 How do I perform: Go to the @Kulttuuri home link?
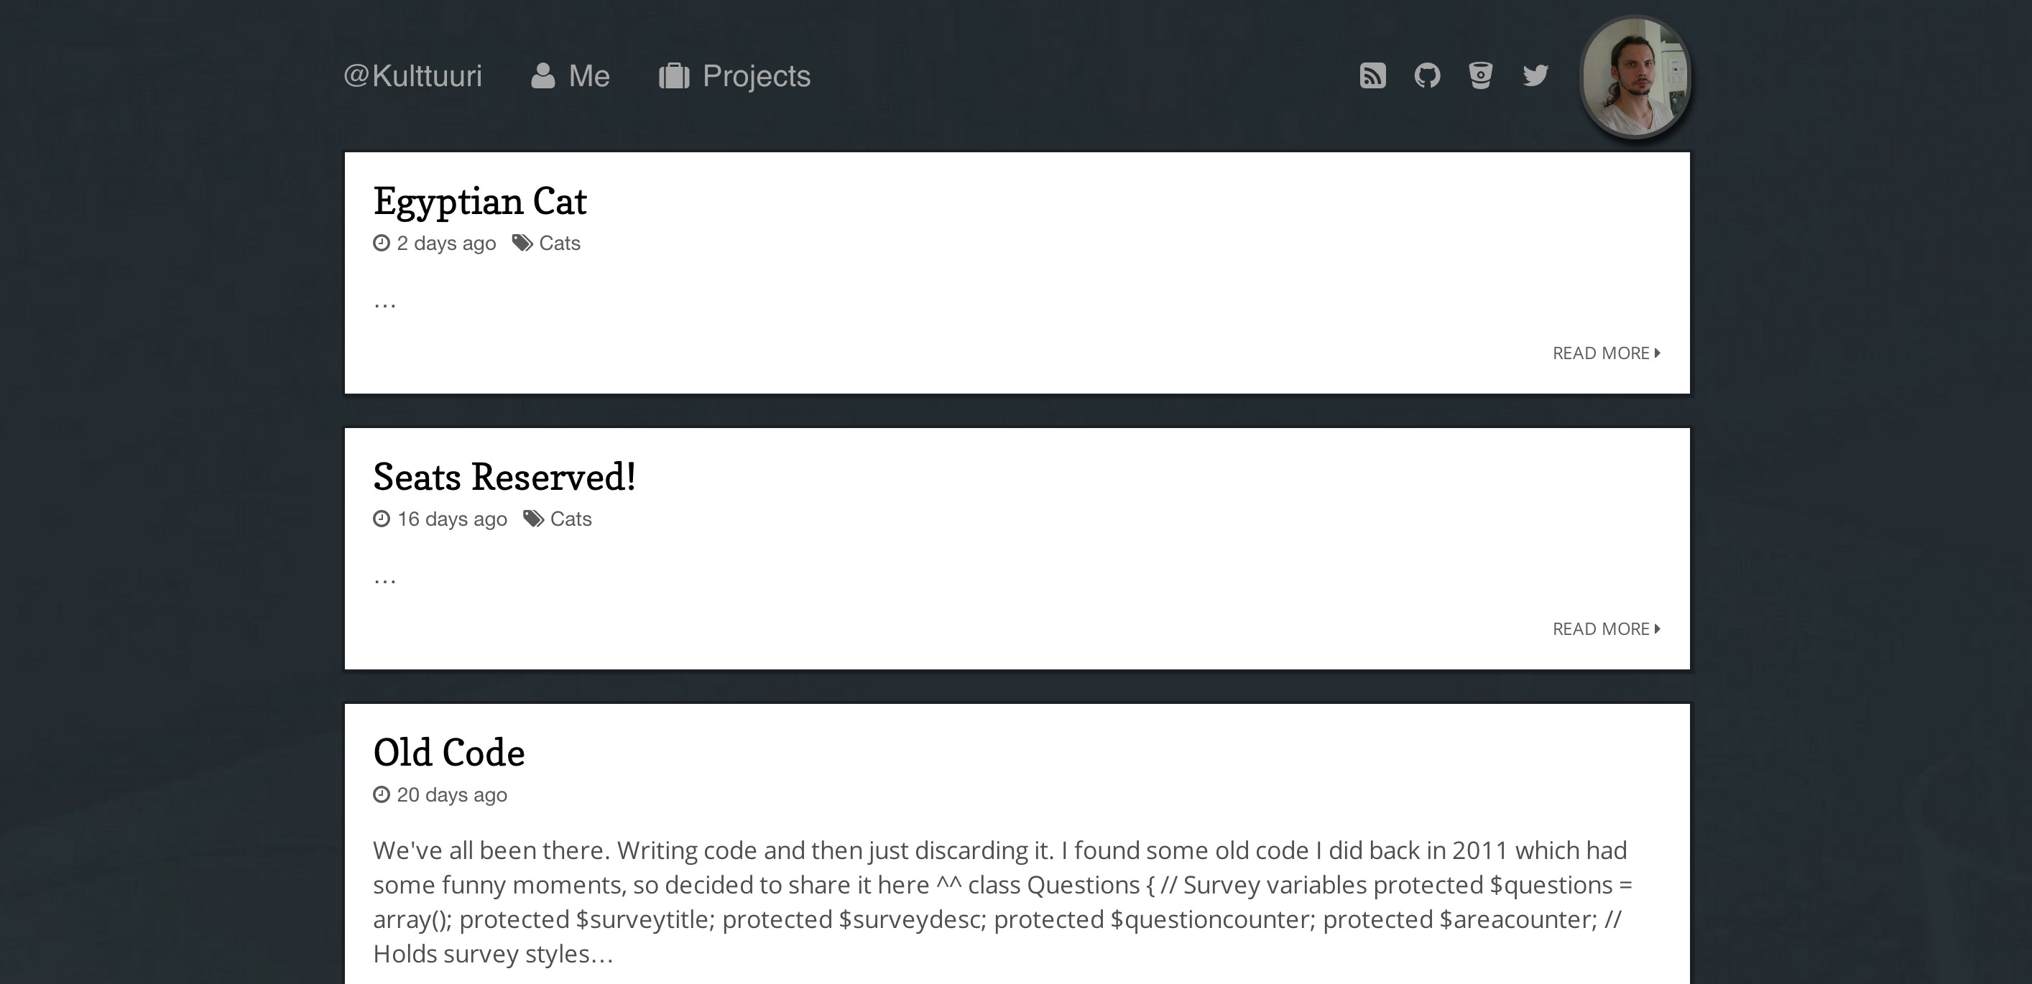pyautogui.click(x=412, y=75)
